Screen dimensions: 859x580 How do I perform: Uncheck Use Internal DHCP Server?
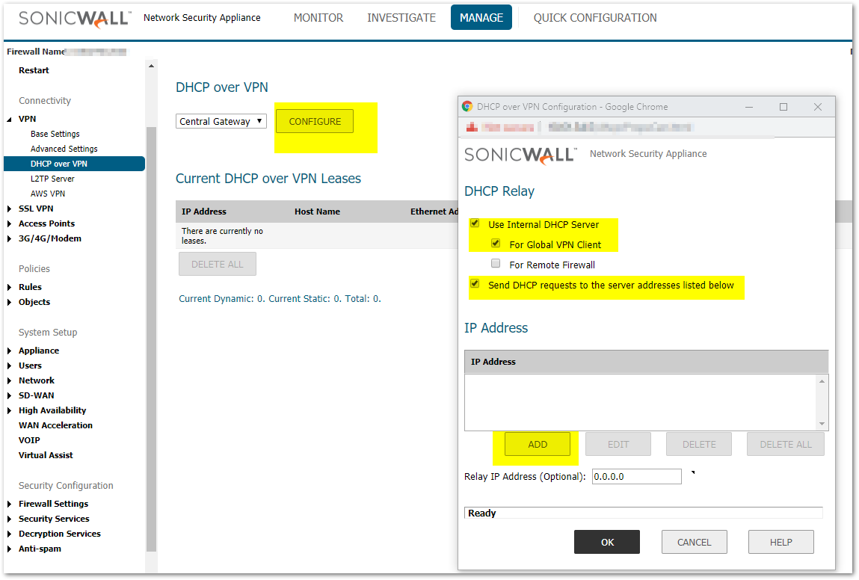click(475, 223)
